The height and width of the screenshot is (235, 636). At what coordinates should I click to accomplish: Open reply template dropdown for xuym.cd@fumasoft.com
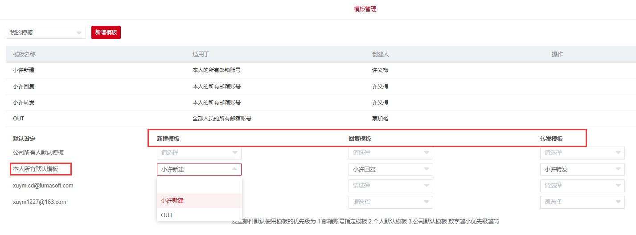pos(390,185)
